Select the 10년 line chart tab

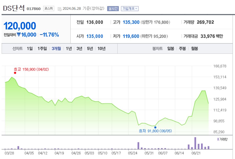(101, 48)
